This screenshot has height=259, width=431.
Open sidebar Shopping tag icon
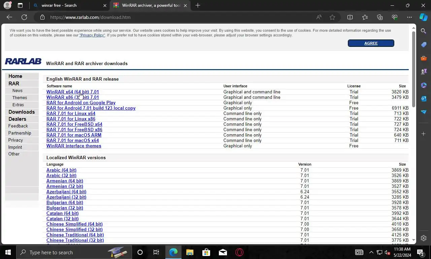(424, 45)
